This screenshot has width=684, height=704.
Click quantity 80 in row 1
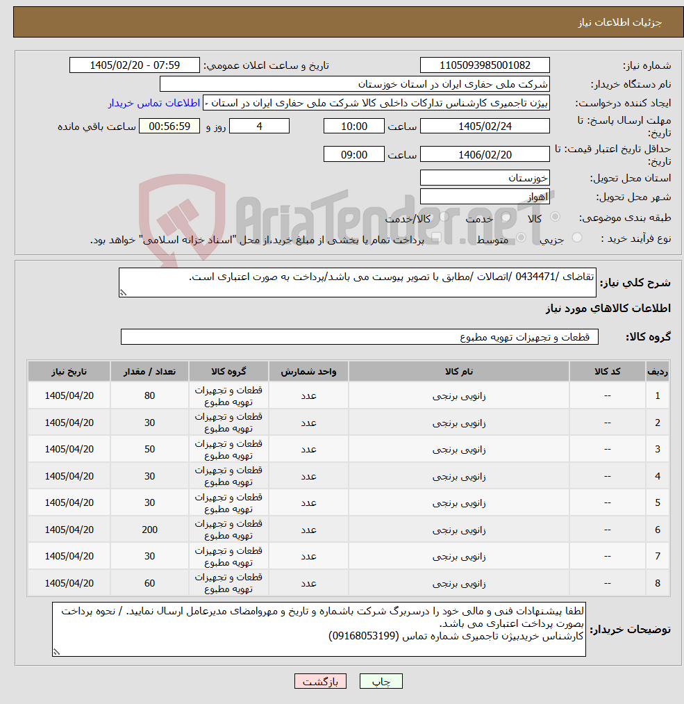pos(149,395)
